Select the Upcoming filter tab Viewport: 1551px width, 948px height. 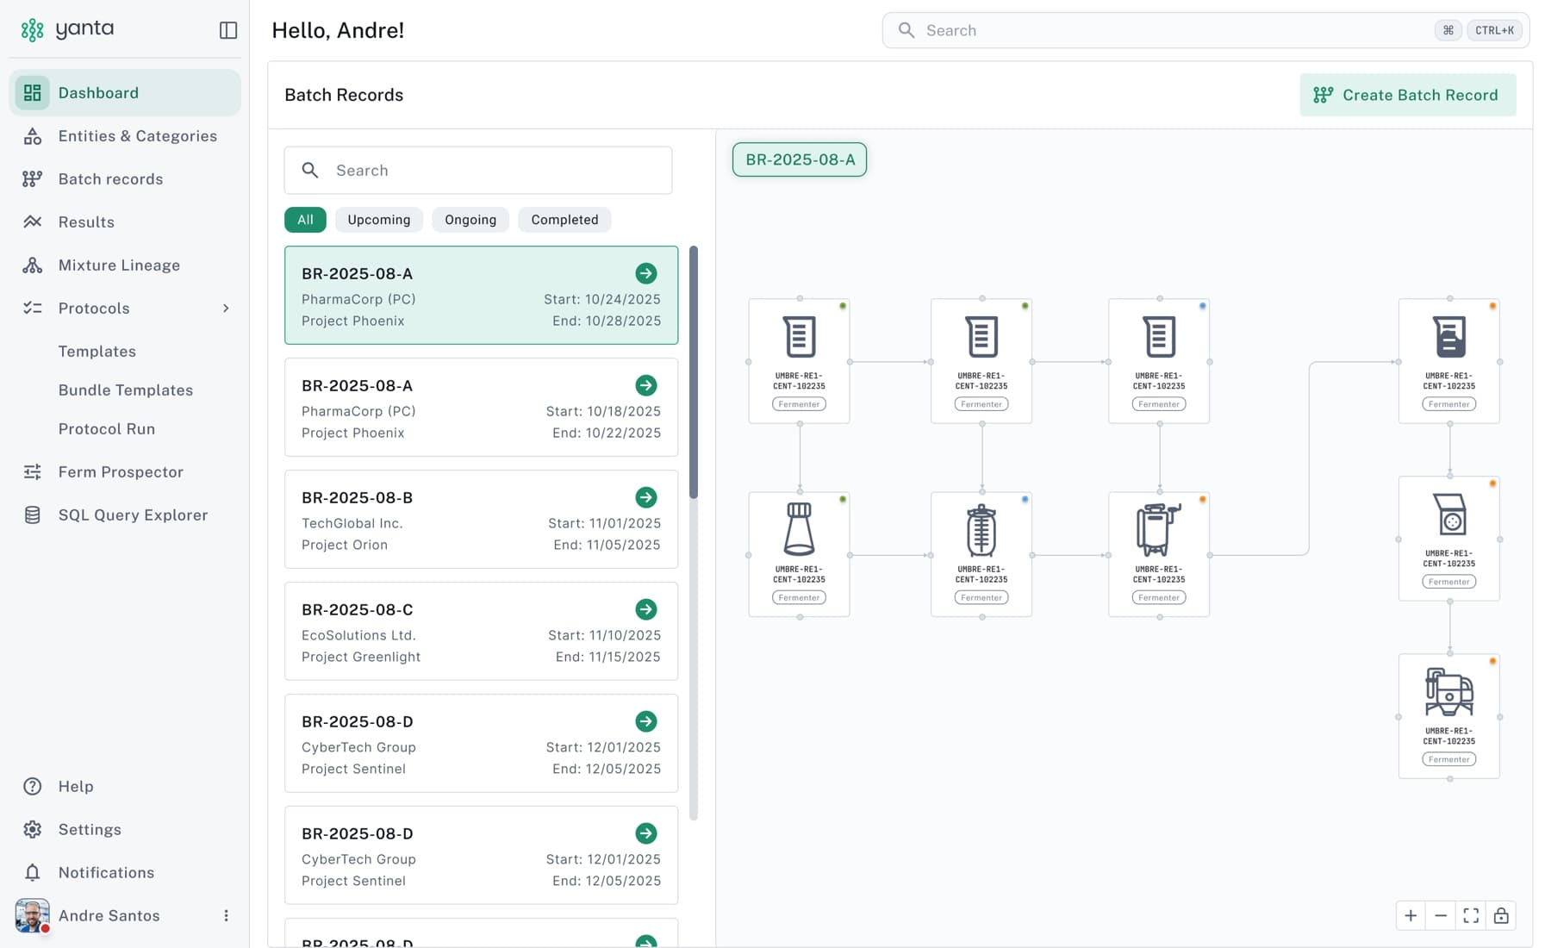tap(379, 220)
